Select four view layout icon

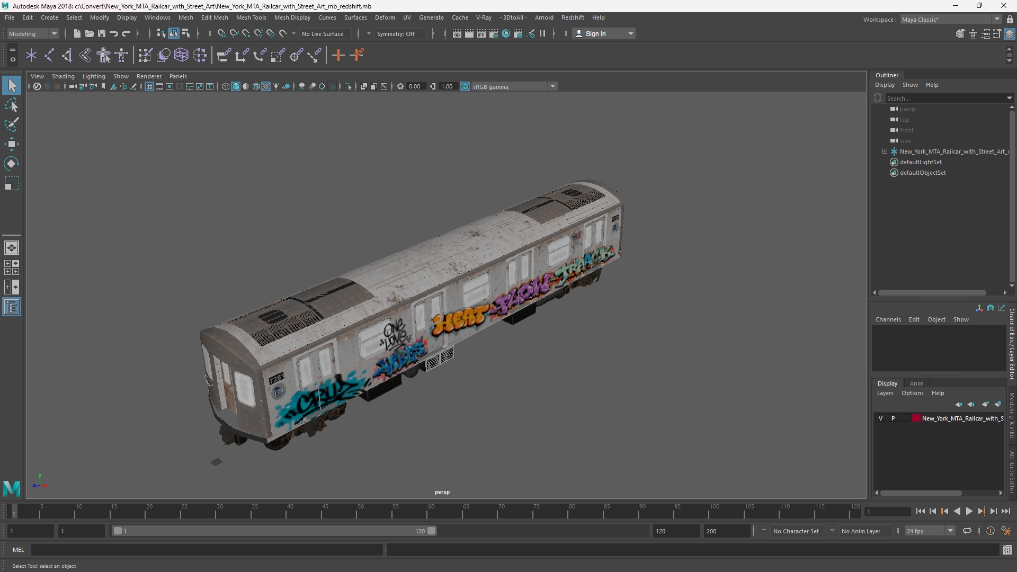pos(12,267)
